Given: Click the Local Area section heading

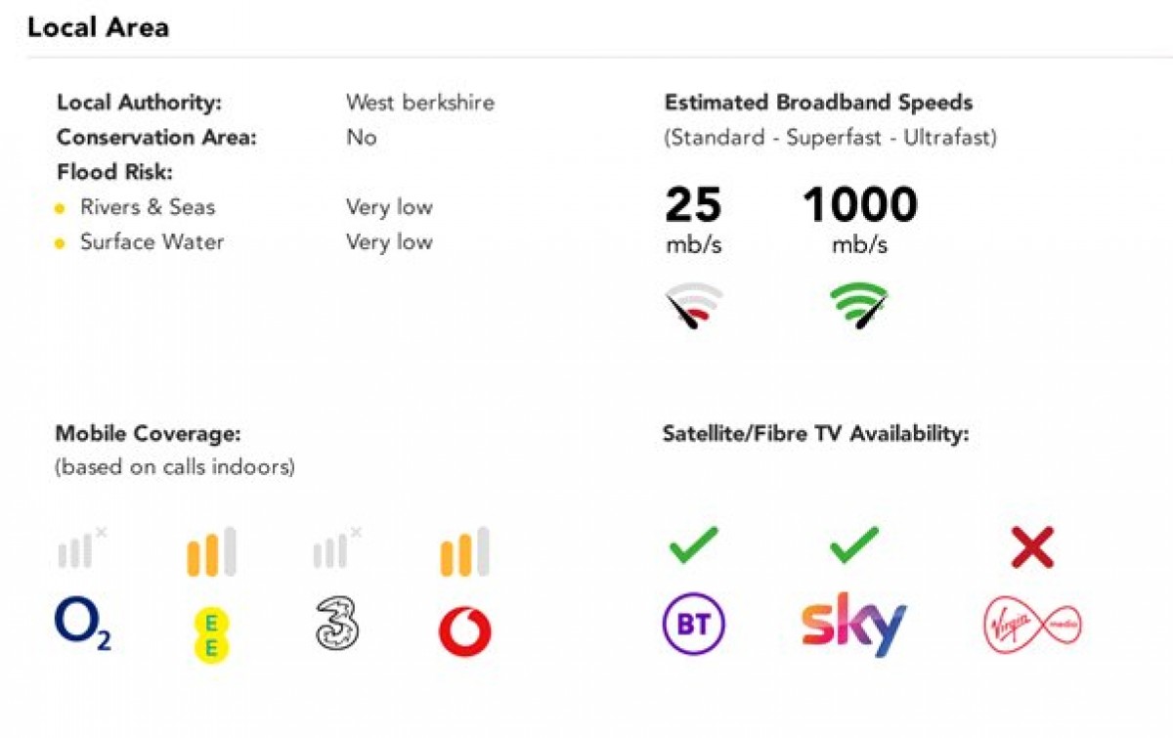Looking at the screenshot, I should (98, 27).
